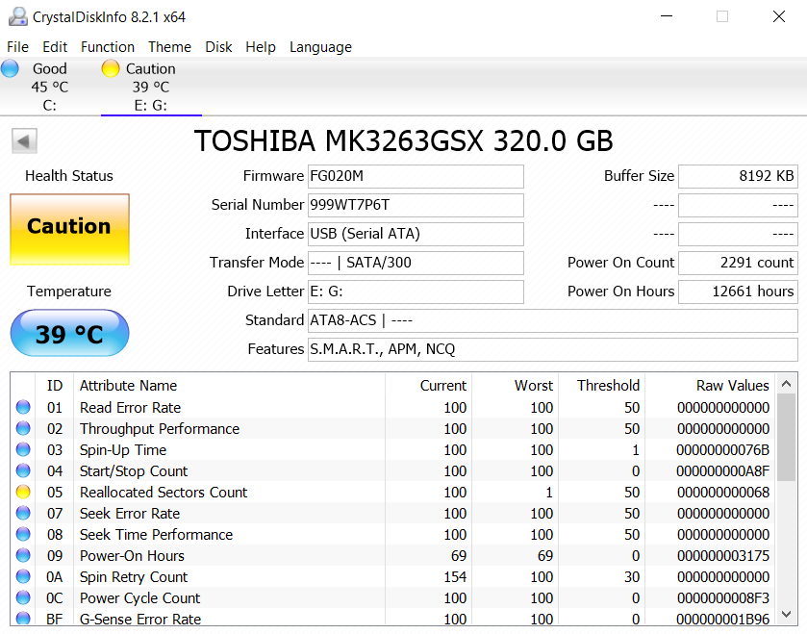Screen dimensions: 807x634
Task: Click the Drive Letter field E: G:
Action: pyautogui.click(x=416, y=292)
